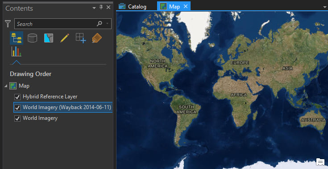Viewport: 328px width, 169px height.
Task: Uncheck the World Imagery layer checkbox
Action: (17, 118)
